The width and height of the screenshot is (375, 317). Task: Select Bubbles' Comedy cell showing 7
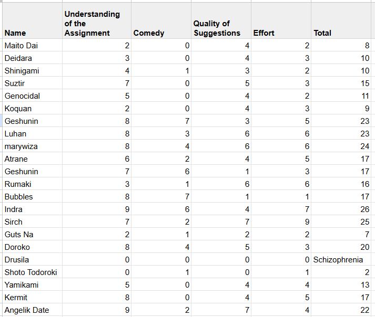click(160, 197)
